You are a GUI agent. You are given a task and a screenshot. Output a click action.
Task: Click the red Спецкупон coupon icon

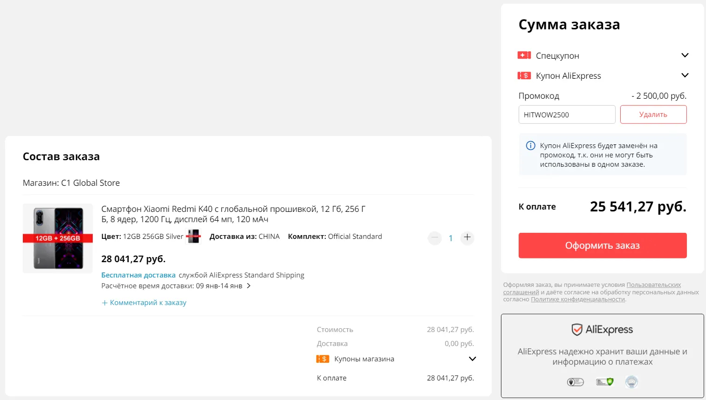524,55
